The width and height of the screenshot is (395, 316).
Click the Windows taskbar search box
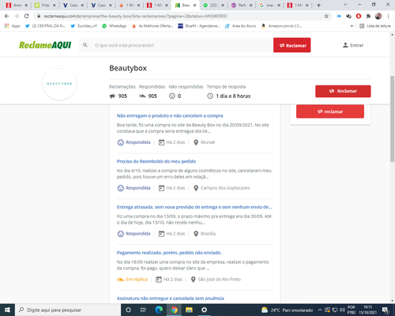[x=68, y=310]
